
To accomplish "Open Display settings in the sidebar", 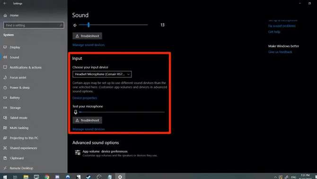I will tap(12, 47).
